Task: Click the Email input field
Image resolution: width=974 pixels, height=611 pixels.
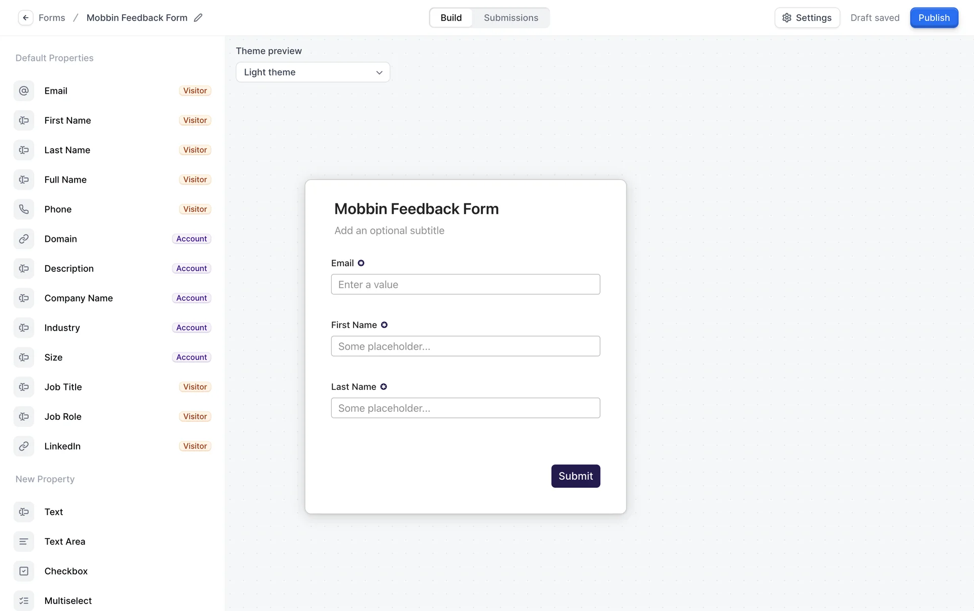Action: [x=465, y=284]
